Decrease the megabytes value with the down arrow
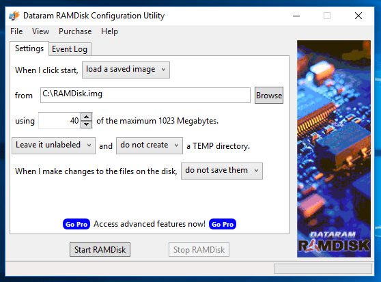381x282 pixels. coord(86,124)
